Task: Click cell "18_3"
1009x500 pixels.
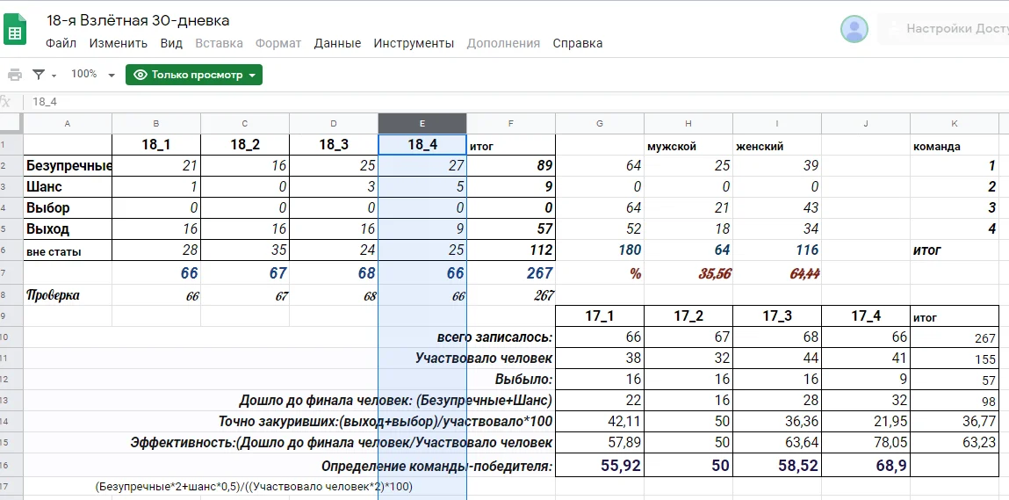Action: 334,145
